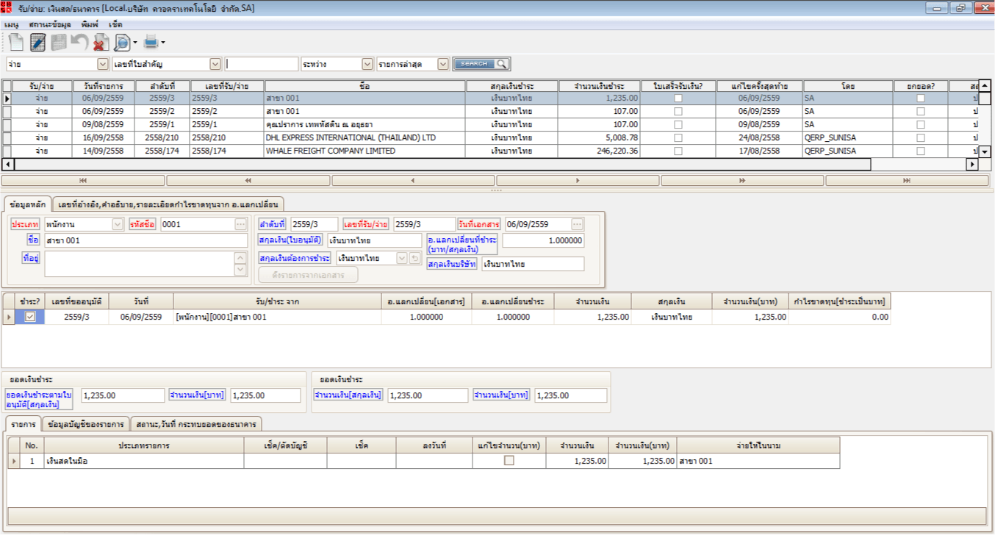Open browse button next to code 0001
The width and height of the screenshot is (995, 535).
point(240,224)
